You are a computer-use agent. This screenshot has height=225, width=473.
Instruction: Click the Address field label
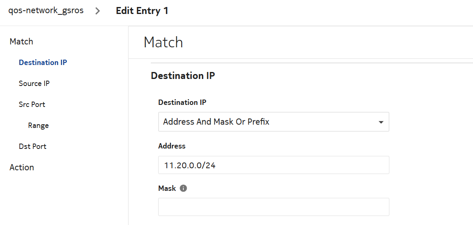(x=172, y=146)
